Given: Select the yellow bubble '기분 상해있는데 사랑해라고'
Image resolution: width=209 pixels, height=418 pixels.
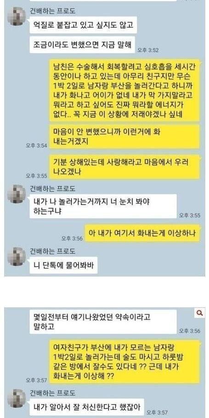Looking at the screenshot, I should click(x=124, y=167).
